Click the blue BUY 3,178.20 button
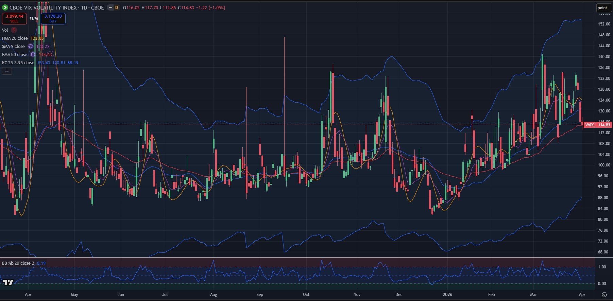The width and height of the screenshot is (613, 301). 53,18
